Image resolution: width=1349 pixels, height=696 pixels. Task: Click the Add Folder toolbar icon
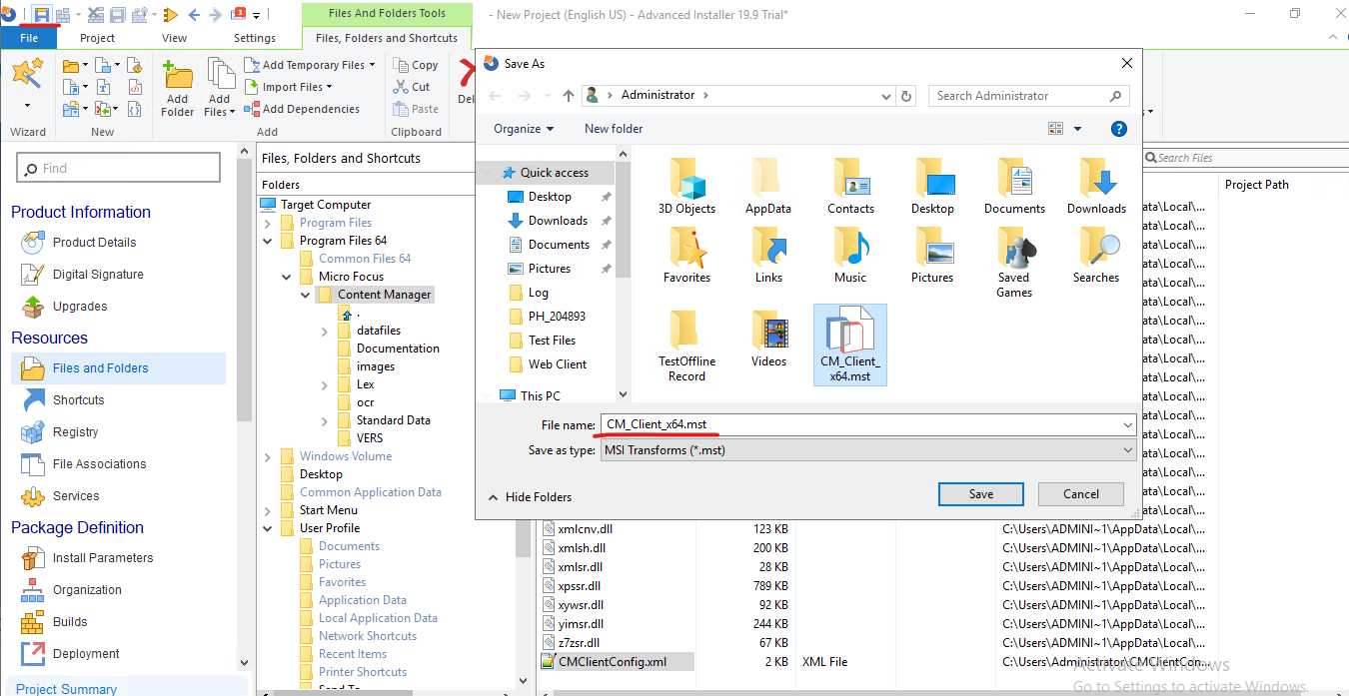point(177,85)
